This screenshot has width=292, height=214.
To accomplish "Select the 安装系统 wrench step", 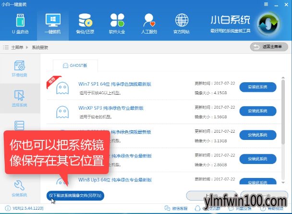I will [20, 189].
